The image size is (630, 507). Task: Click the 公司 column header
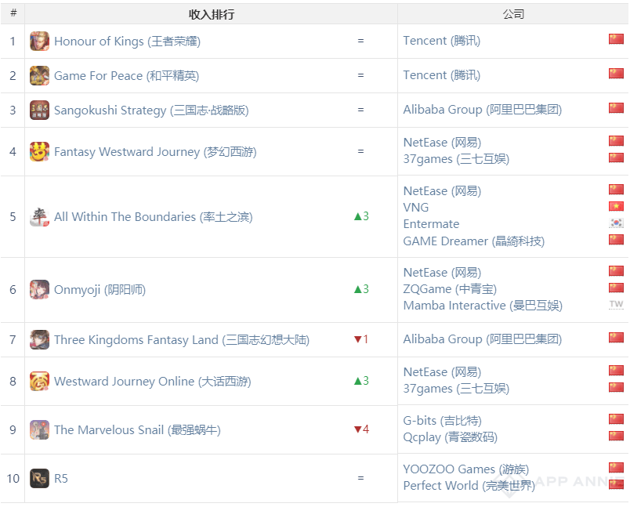512,14
